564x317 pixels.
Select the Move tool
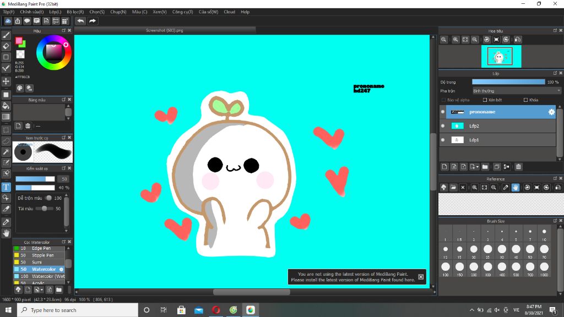tap(6, 81)
